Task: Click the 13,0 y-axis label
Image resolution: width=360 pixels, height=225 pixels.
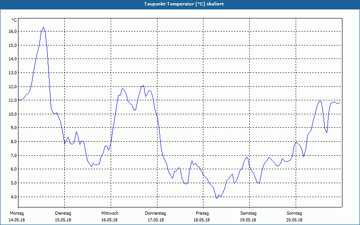Action: (13, 73)
